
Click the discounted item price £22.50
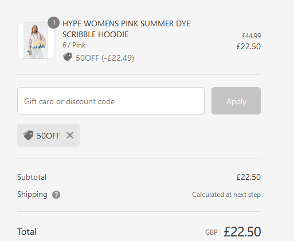point(248,46)
